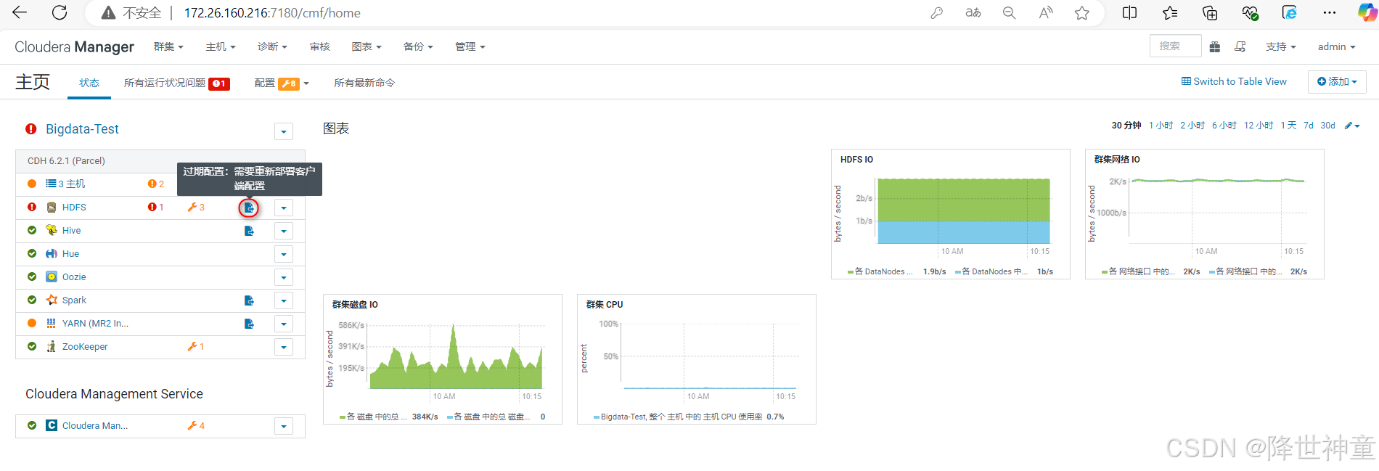Expand the HDFS service actions dropdown
Image resolution: width=1379 pixels, height=471 pixels.
pos(284,208)
